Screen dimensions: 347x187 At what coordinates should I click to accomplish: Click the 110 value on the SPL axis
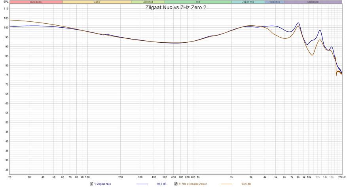pos(6,9)
